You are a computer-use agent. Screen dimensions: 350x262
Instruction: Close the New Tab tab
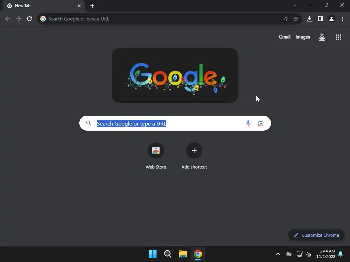pos(79,6)
